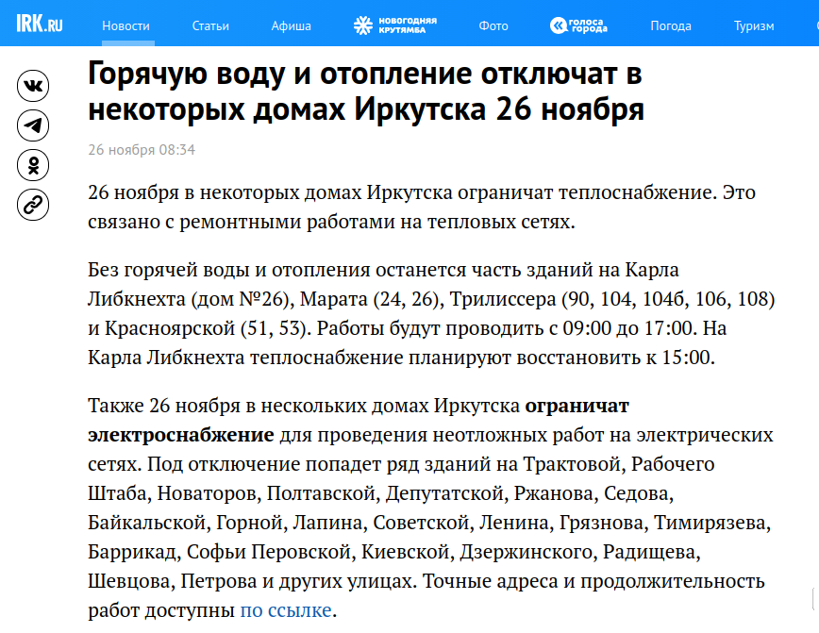This screenshot has width=819, height=633.
Task: Click the article headline about Иркутск
Action: 366,91
